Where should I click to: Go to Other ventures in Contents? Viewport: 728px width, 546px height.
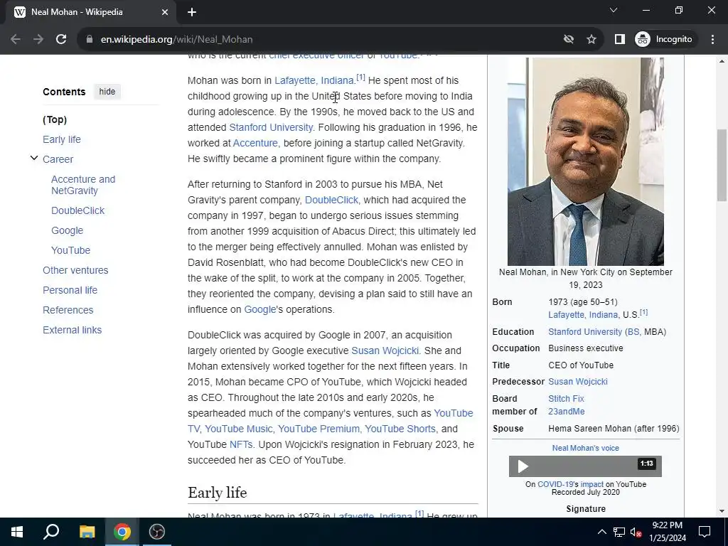75,270
